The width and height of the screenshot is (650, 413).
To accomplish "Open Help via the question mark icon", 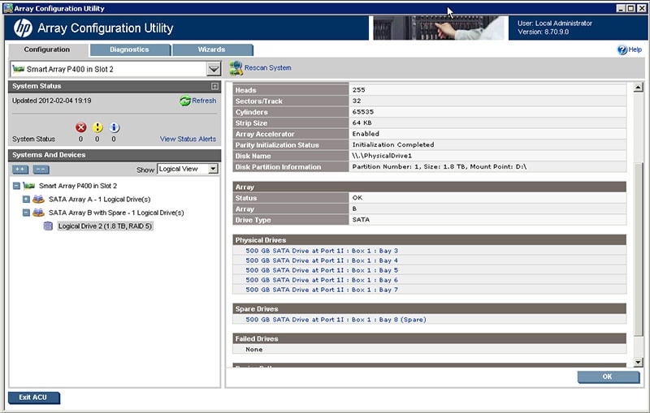I will click(x=622, y=50).
